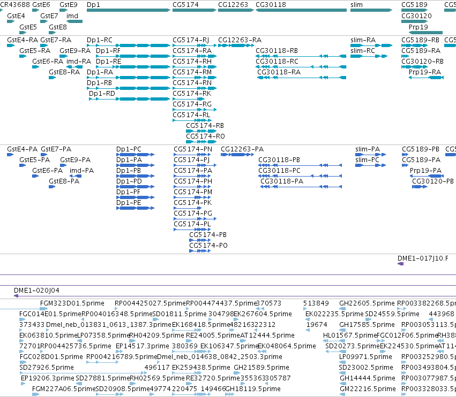The width and height of the screenshot is (456, 397).
Task: Select protein Dp1-PE label
Action: [x=129, y=203]
